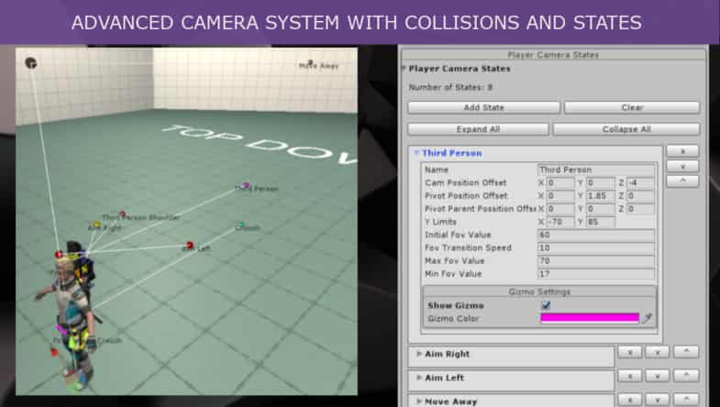Uncheck the Show Gizmo checkbox
Image resolution: width=720 pixels, height=407 pixels.
point(546,304)
